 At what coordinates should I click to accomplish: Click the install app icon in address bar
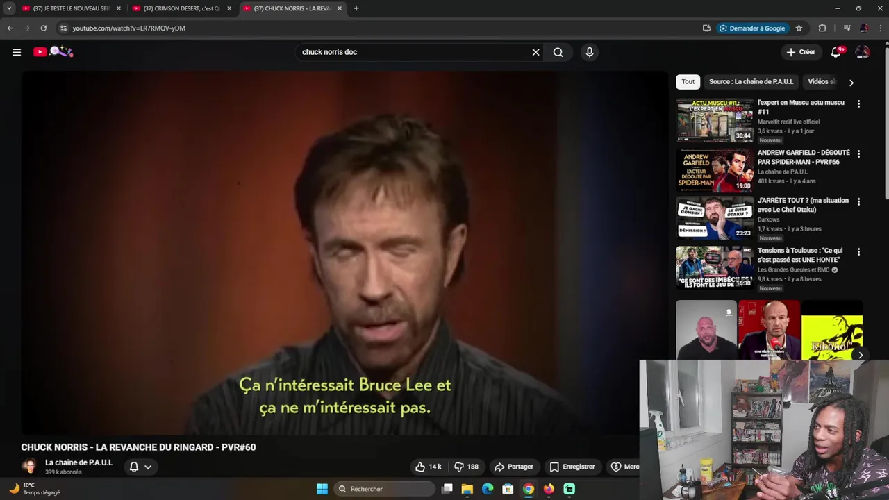tap(706, 28)
